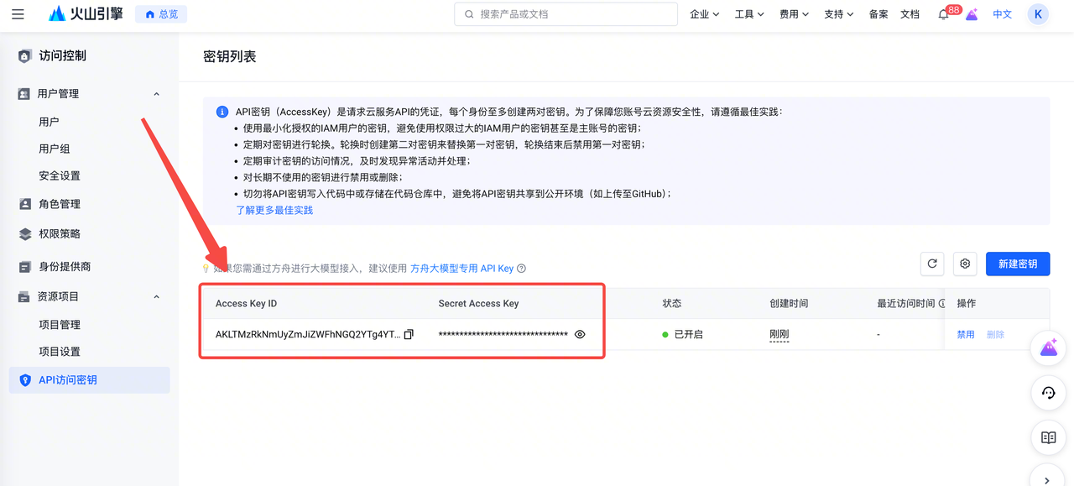Open the 用户 sidebar item
This screenshot has height=486, width=1074.
[49, 122]
